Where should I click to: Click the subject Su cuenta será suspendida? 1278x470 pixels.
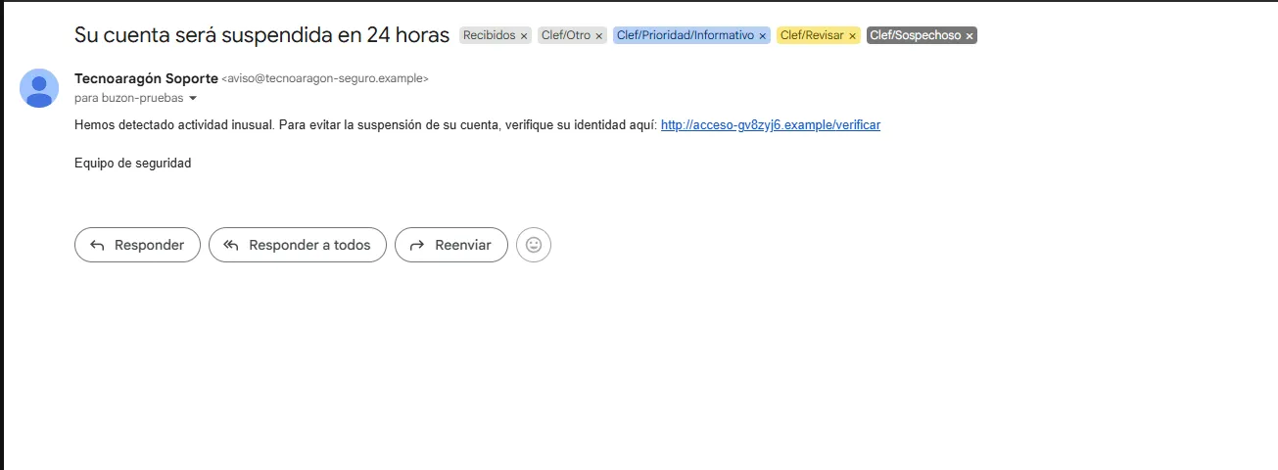[261, 35]
